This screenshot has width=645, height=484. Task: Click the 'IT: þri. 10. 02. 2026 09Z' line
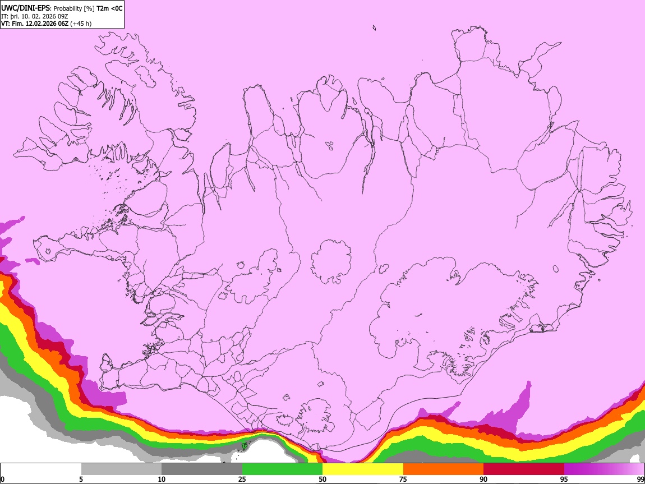pos(35,16)
